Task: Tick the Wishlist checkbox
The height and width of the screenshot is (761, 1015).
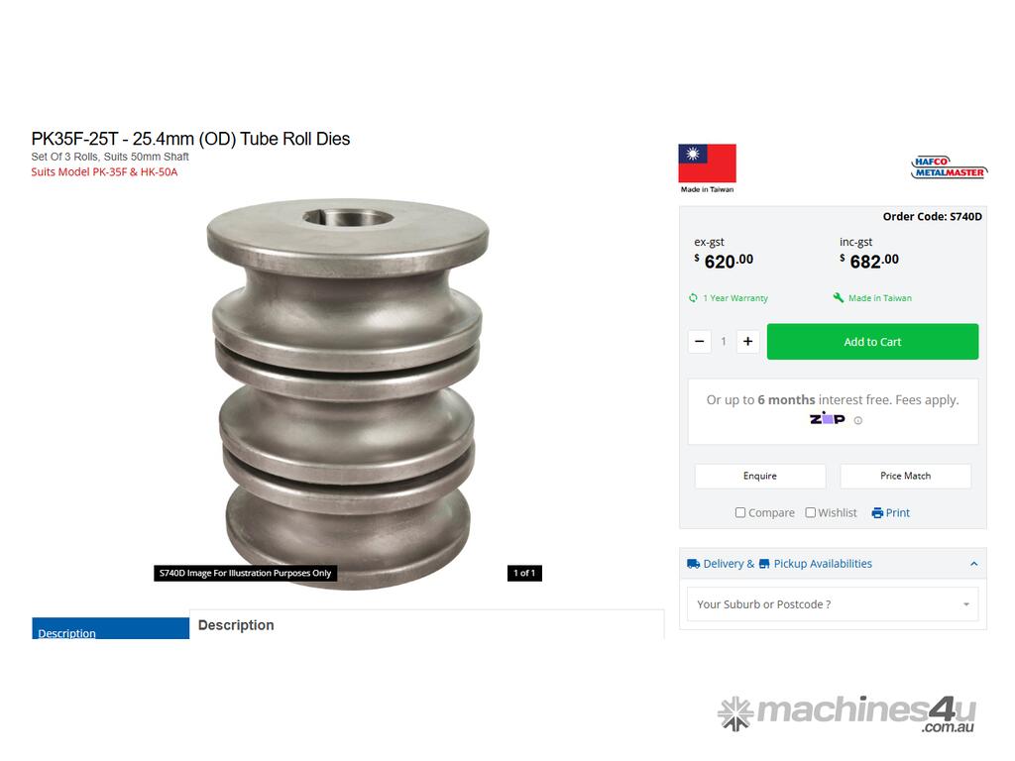Action: (811, 512)
